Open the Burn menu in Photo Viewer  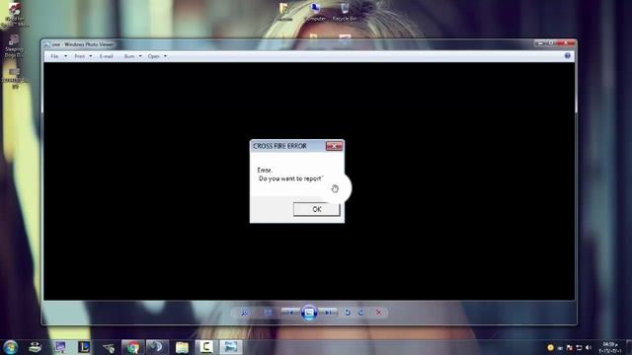point(129,56)
